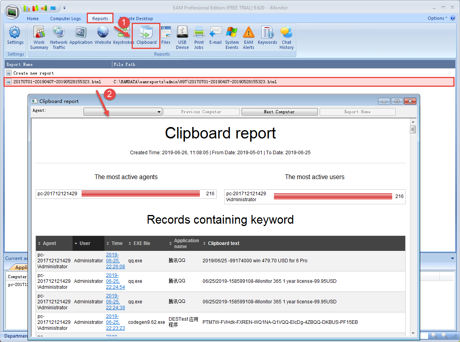Sort table by Clipboard text column

[x=223, y=243]
